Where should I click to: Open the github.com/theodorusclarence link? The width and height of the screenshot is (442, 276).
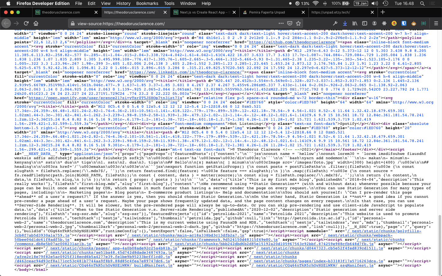coord(292,42)
